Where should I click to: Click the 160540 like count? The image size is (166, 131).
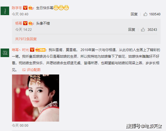point(155,14)
